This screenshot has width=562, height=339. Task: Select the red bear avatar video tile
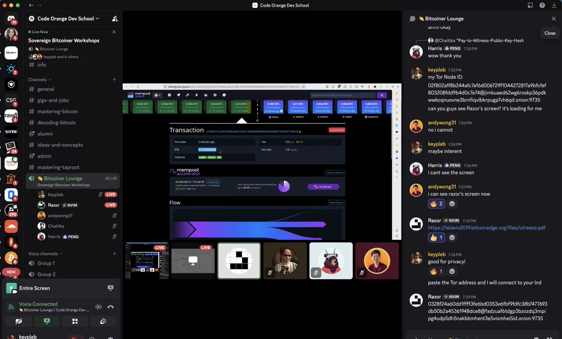tap(331, 261)
